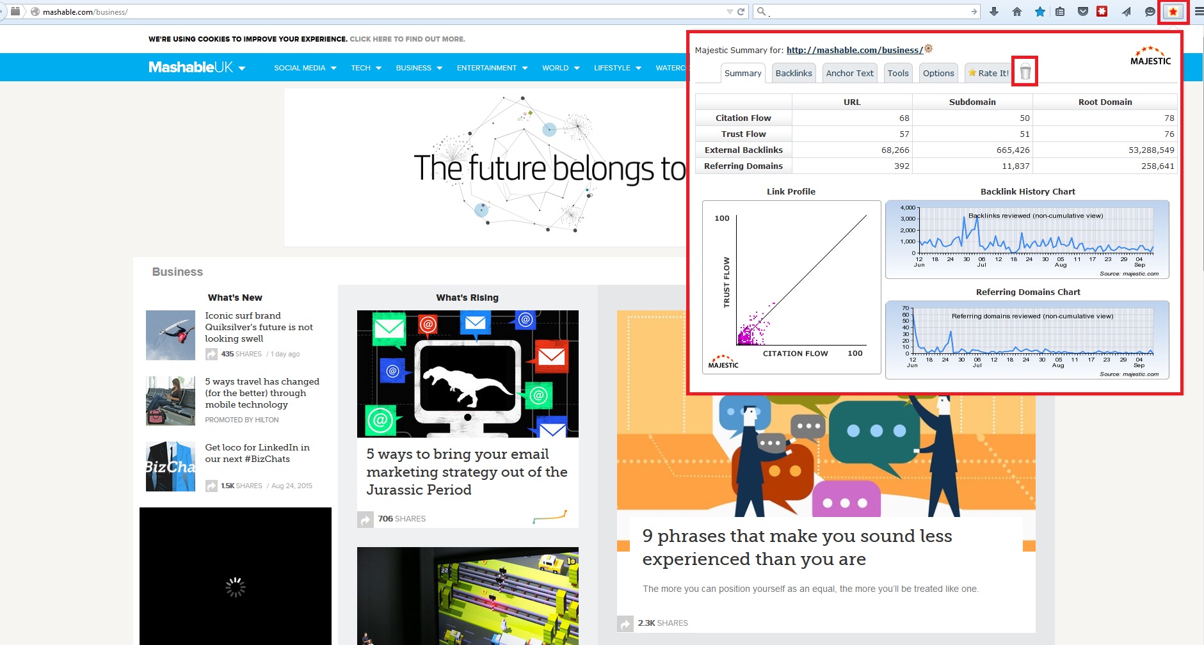1204x645 pixels.
Task: Switch to the Anchor Text tab
Action: point(849,73)
